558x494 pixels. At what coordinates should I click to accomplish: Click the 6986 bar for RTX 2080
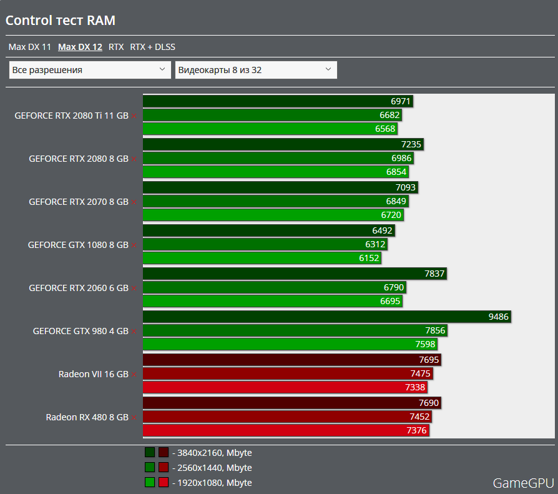[x=278, y=158]
